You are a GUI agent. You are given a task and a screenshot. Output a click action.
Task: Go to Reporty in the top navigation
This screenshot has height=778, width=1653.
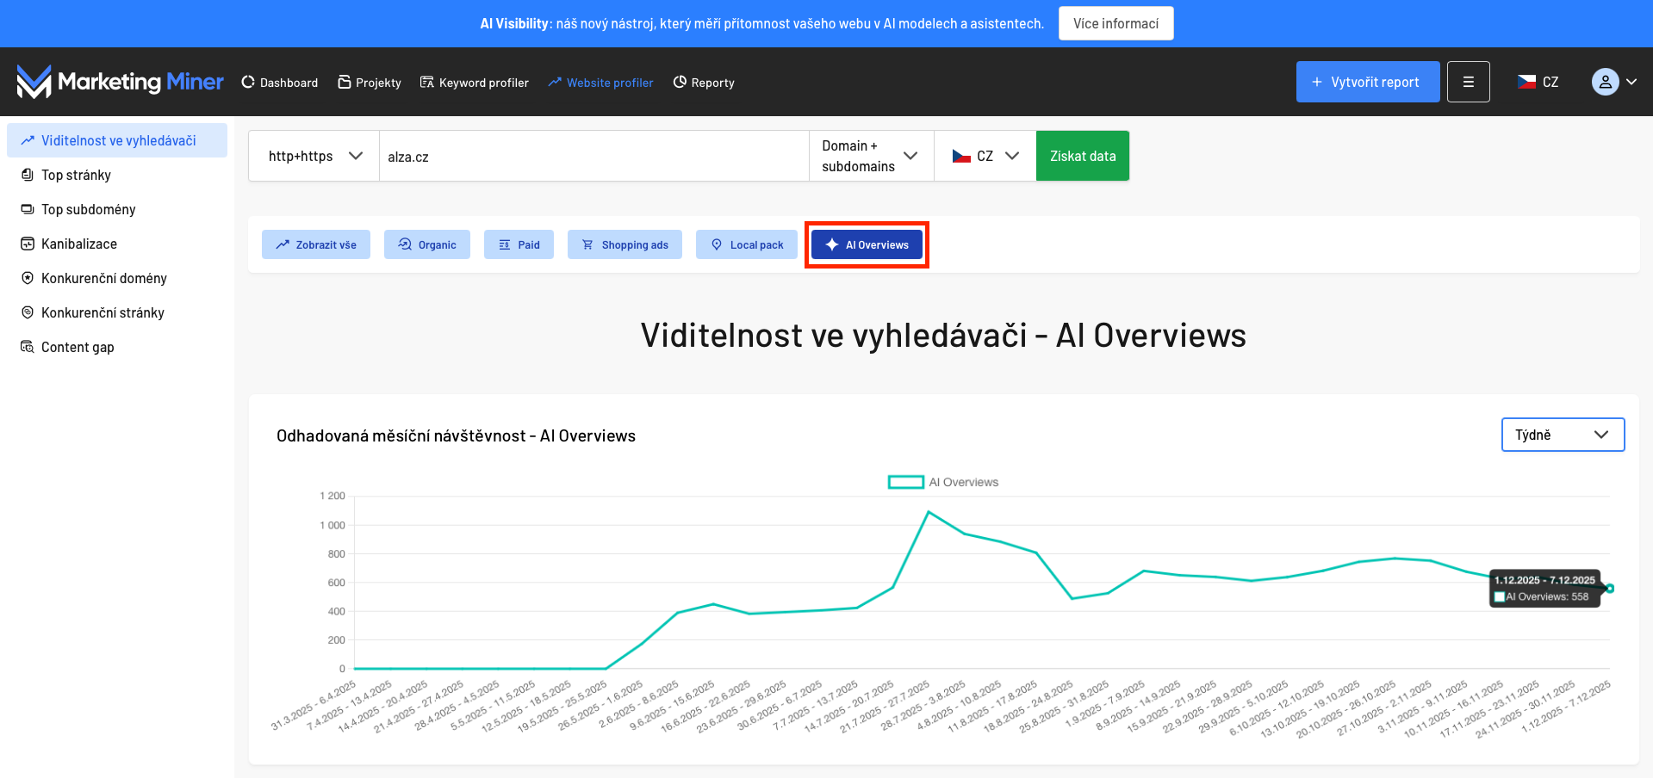[703, 83]
